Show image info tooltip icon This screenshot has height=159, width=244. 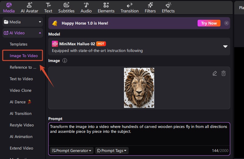[65, 60]
